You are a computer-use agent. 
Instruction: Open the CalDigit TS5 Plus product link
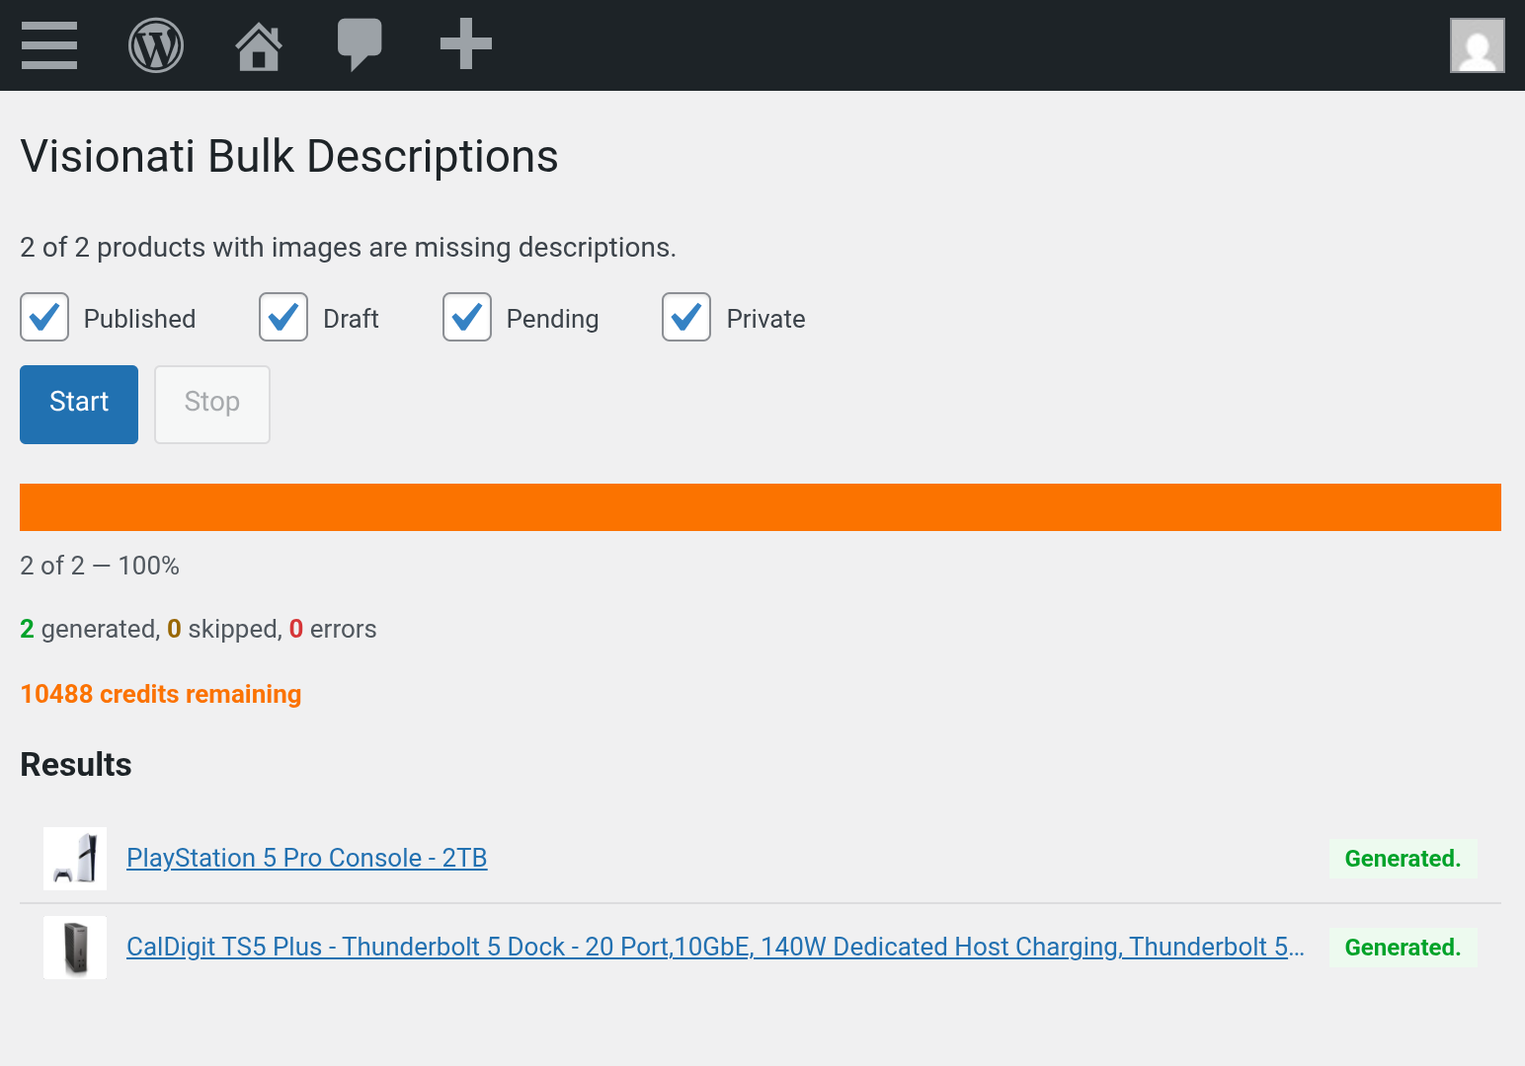(714, 947)
